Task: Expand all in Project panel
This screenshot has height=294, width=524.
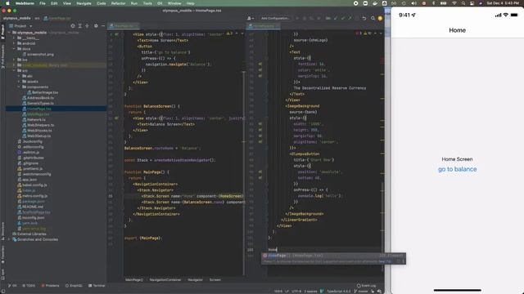Action: 80,25
